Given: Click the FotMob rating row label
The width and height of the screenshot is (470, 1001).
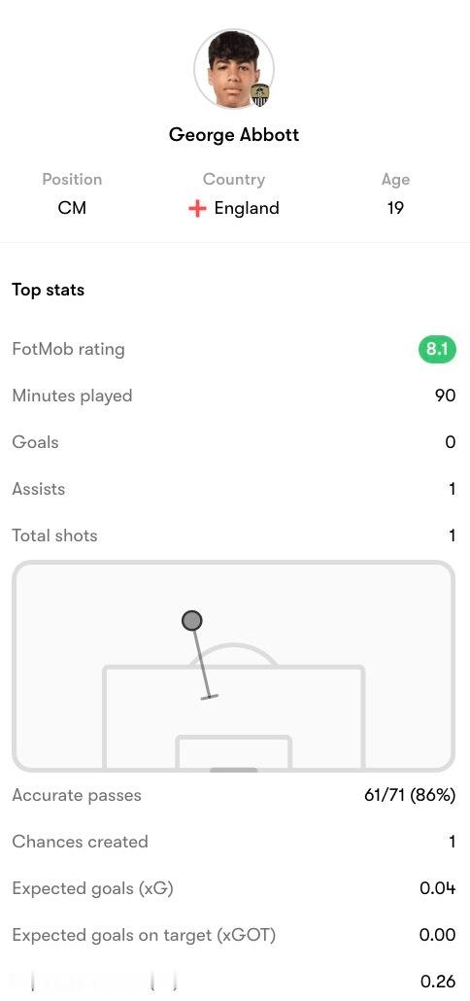Looking at the screenshot, I should (68, 349).
